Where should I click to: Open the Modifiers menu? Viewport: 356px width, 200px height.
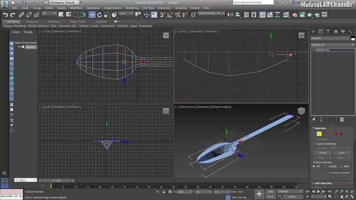[x=76, y=8]
